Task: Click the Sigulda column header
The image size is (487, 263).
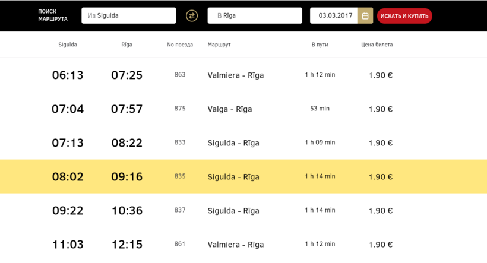Action: tap(68, 45)
